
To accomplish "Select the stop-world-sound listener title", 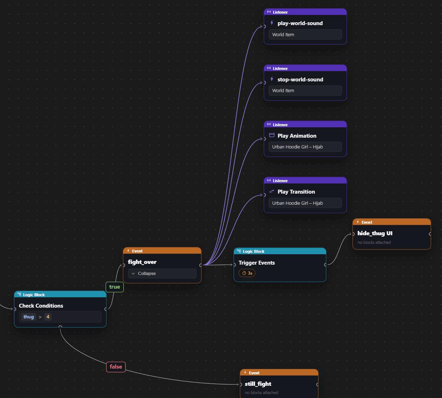I will [300, 80].
